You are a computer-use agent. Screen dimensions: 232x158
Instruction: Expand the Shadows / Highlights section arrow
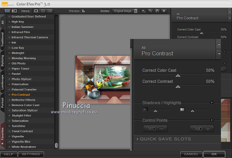212,103
